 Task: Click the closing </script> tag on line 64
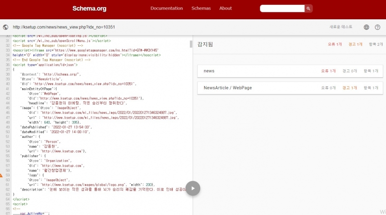21,199
